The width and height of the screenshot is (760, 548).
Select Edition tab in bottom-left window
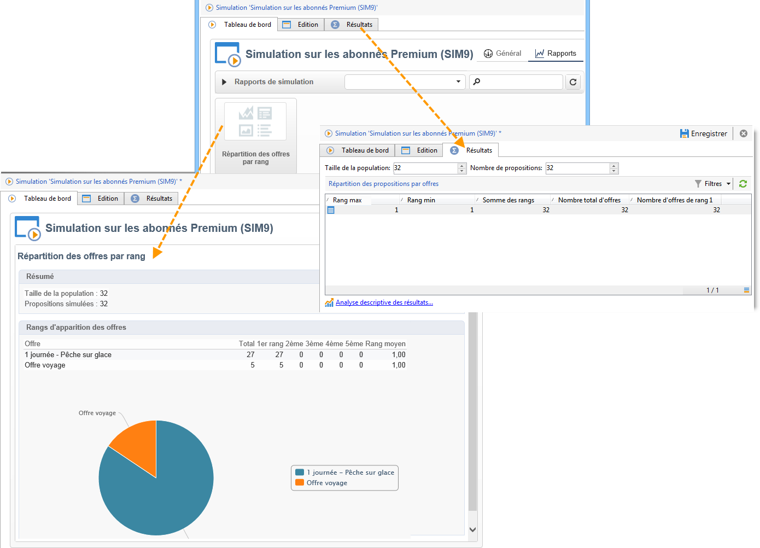101,199
